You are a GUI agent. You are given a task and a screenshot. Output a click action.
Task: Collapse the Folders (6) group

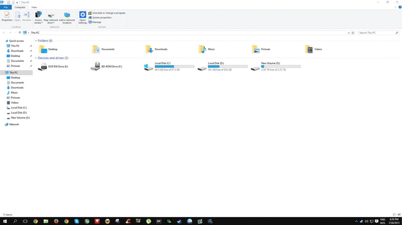pos(36,41)
